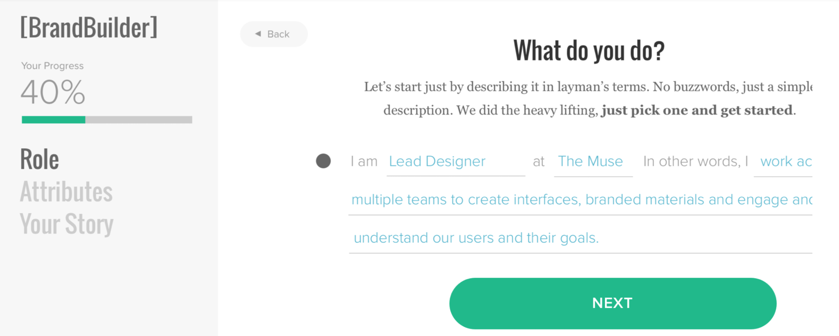Image resolution: width=839 pixels, height=336 pixels.
Task: Open the Role step in sidebar
Action: (40, 159)
